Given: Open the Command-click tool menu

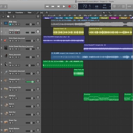Looking at the screenshot, I should tap(110, 13).
